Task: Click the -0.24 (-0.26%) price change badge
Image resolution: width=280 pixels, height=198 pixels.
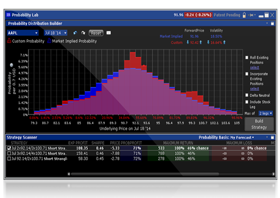Action: (x=198, y=15)
